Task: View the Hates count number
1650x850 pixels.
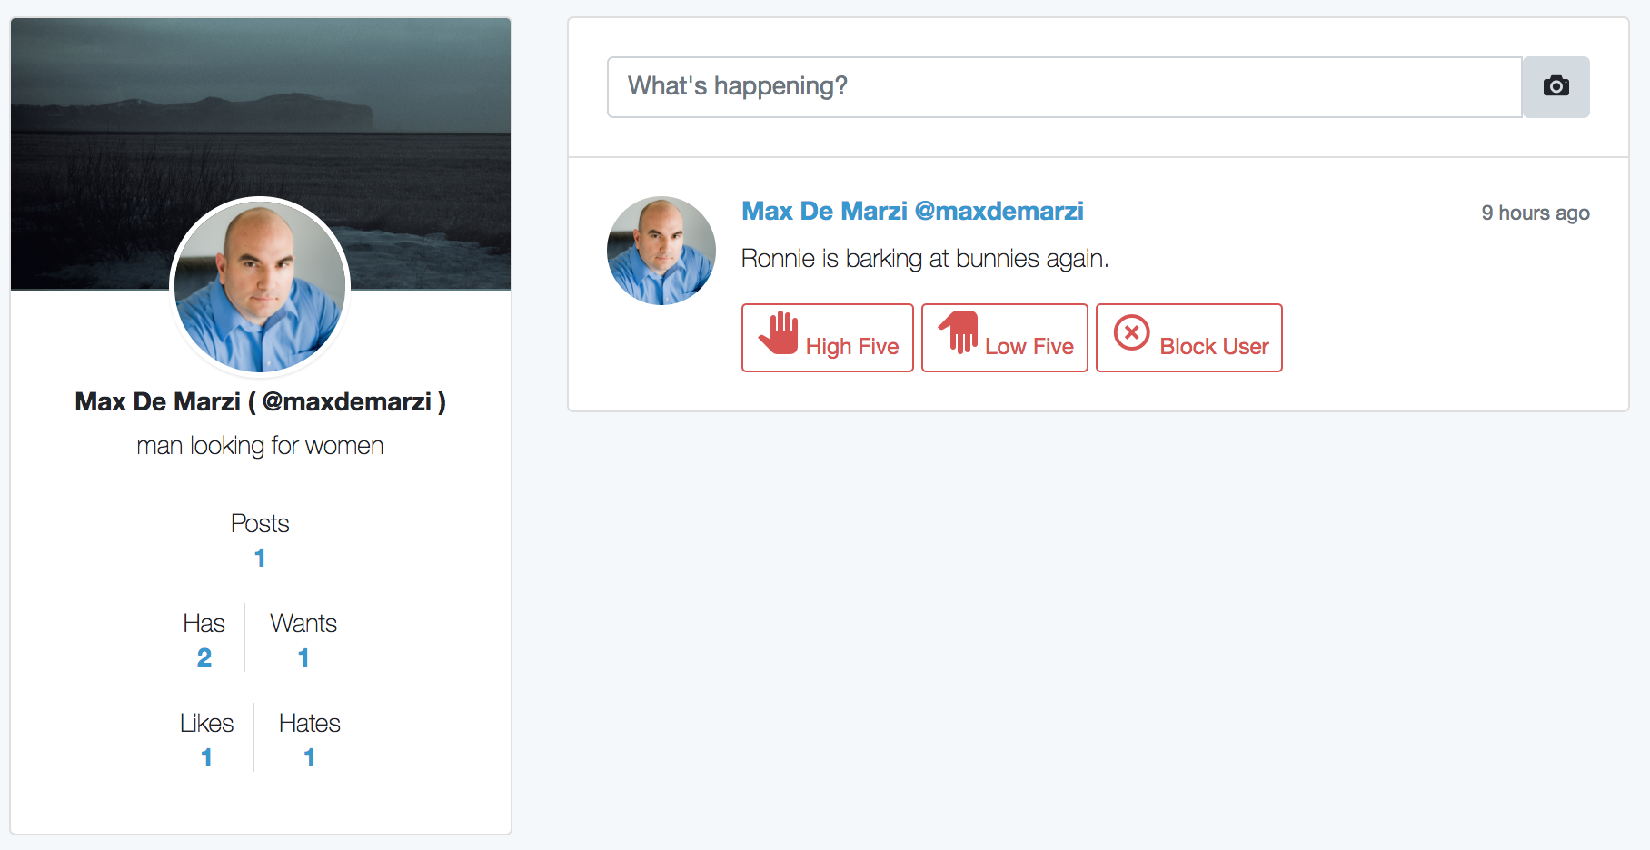Action: pyautogui.click(x=310, y=757)
